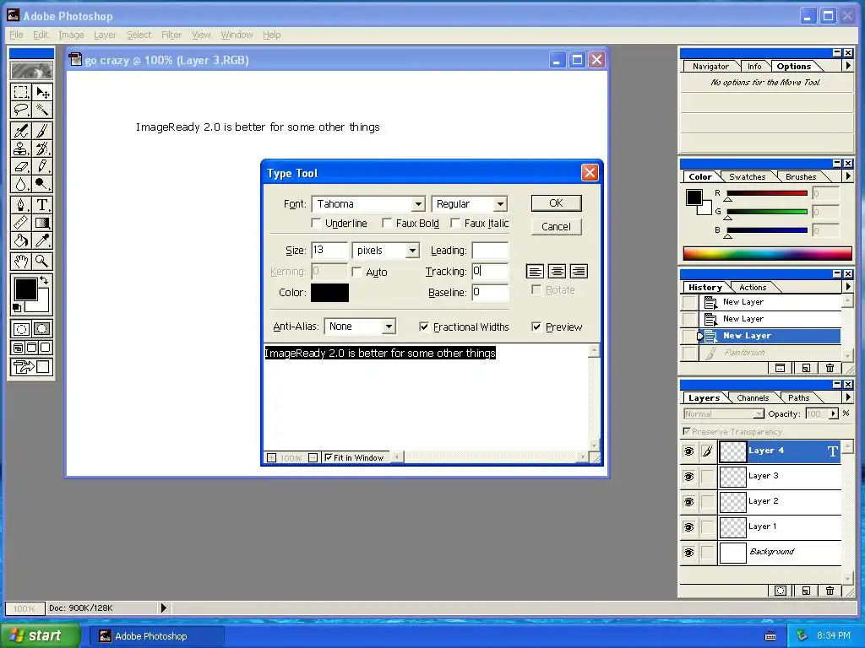The width and height of the screenshot is (865, 648).
Task: Select the Eraser tool
Action: pos(21,166)
